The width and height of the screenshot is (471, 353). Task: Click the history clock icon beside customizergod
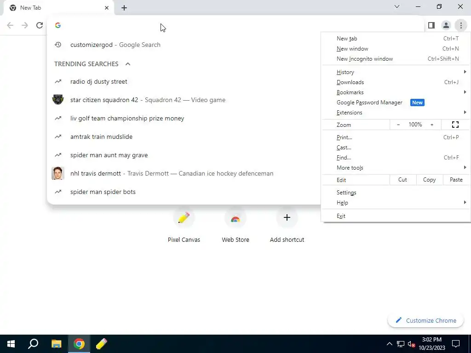pyautogui.click(x=58, y=45)
